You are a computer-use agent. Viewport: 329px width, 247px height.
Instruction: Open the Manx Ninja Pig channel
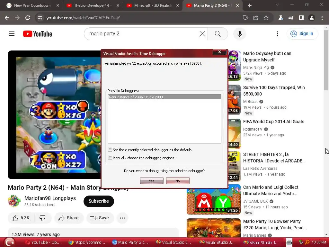[256, 68]
